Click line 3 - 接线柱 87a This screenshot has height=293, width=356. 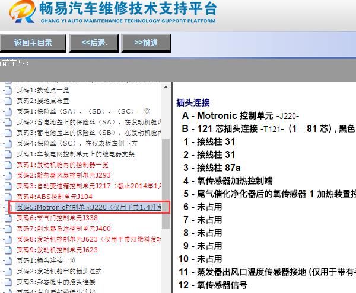pos(212,168)
